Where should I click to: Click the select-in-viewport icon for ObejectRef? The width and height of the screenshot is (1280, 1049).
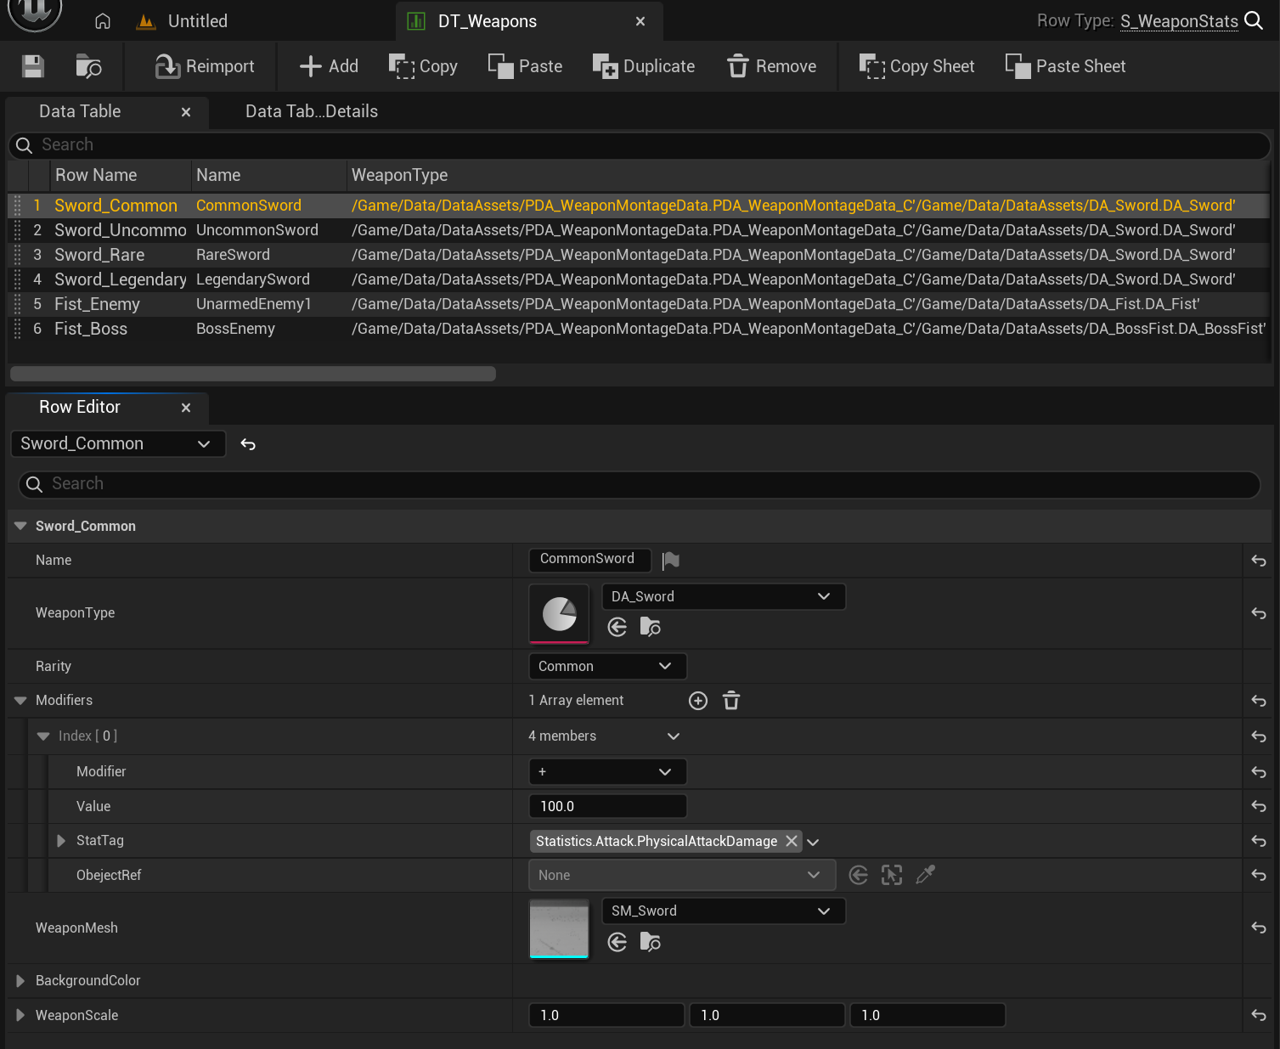click(x=892, y=875)
